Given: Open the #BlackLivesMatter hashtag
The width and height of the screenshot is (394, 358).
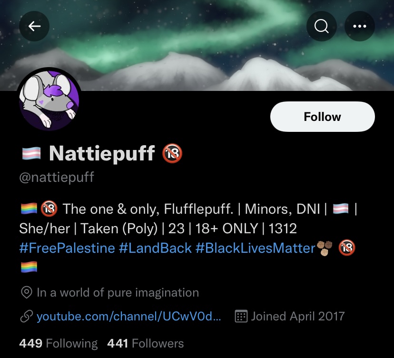Looking at the screenshot, I should tap(256, 248).
